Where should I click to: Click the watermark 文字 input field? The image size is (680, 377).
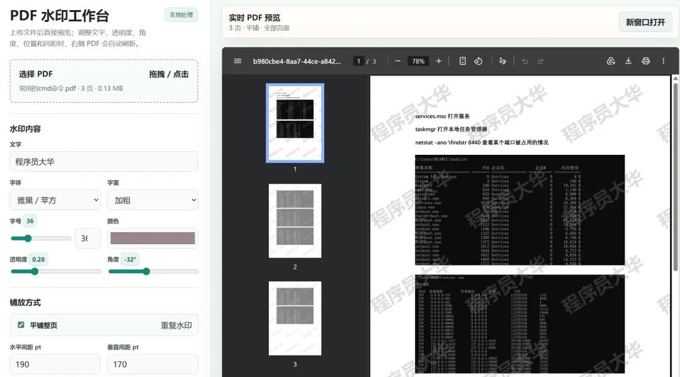tap(104, 162)
